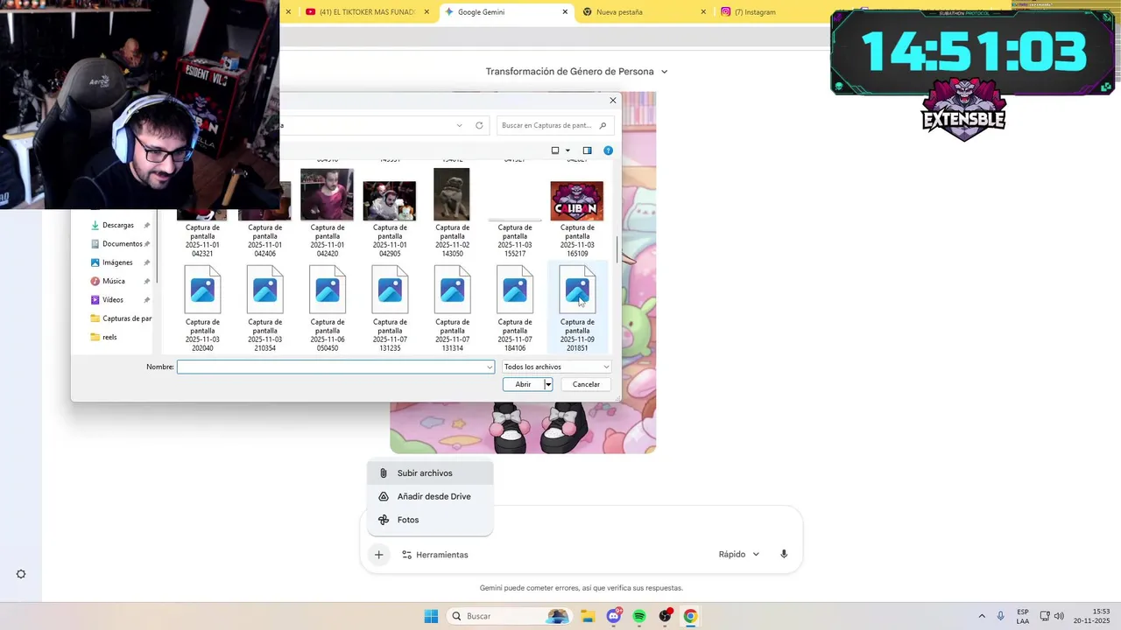Open Música in the dialog sidebar
The height and width of the screenshot is (630, 1121).
(x=114, y=281)
